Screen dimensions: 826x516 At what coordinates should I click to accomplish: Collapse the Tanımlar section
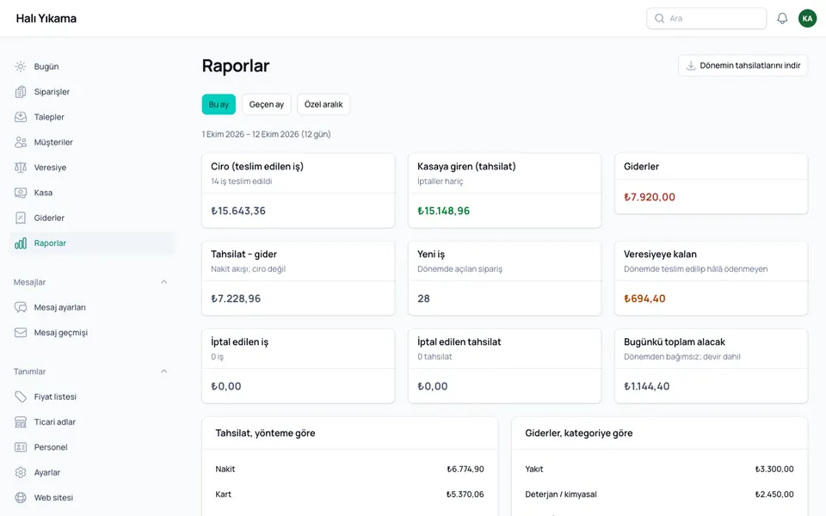click(163, 372)
